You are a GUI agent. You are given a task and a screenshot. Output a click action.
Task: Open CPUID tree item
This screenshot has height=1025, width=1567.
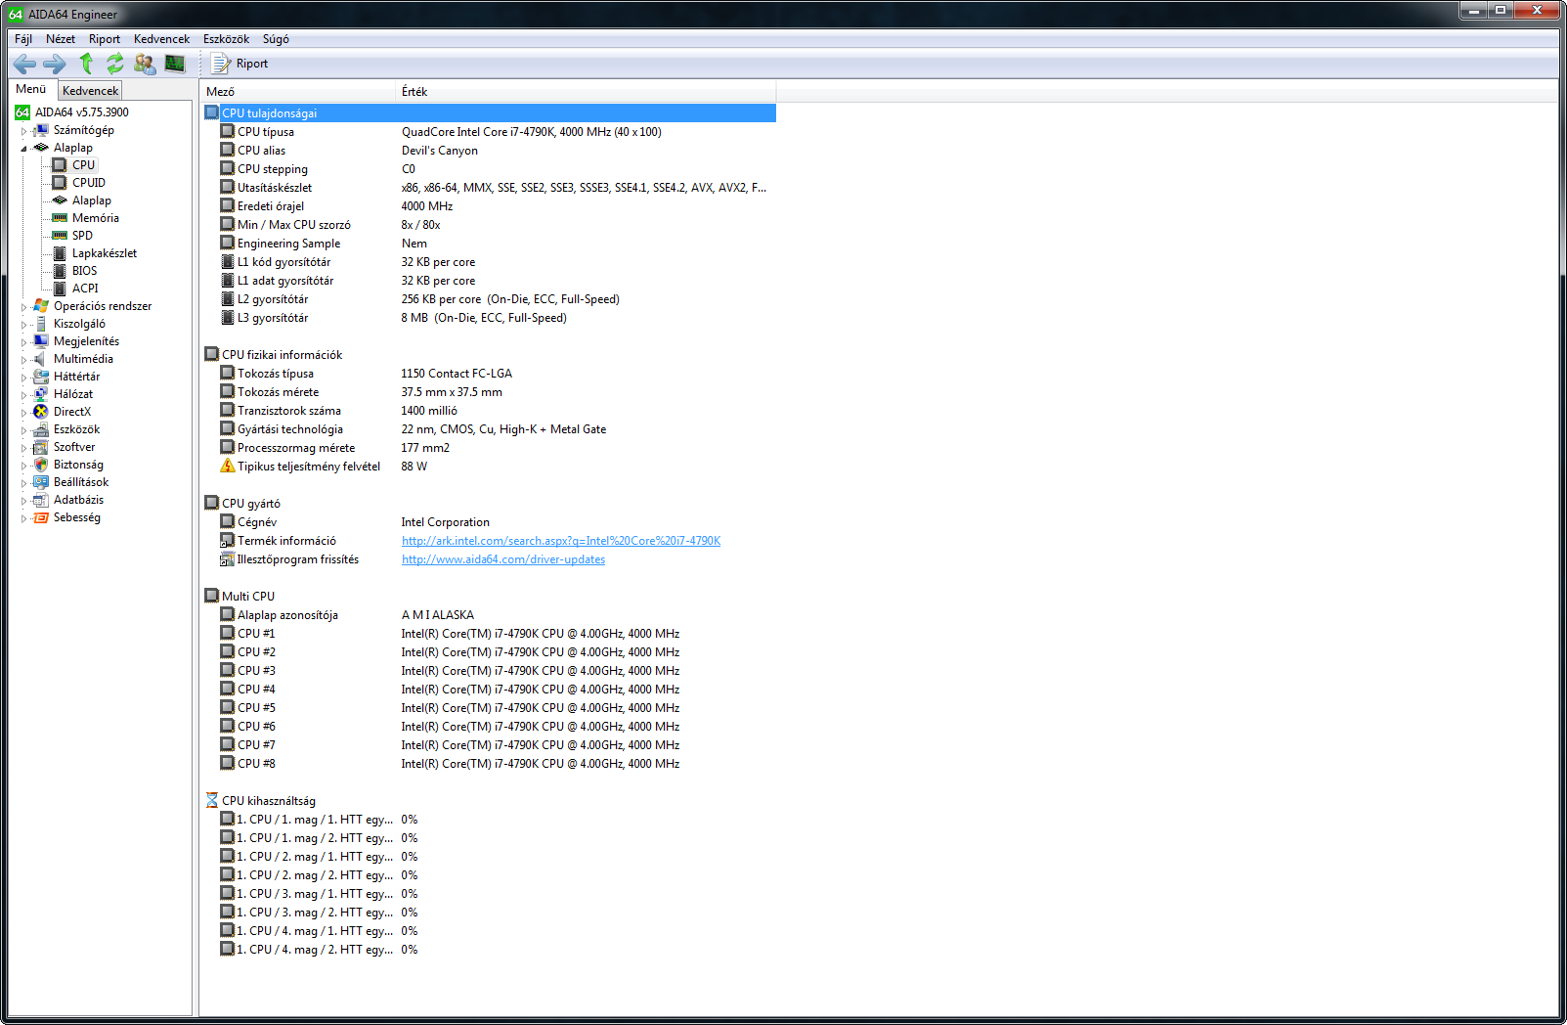(x=89, y=183)
